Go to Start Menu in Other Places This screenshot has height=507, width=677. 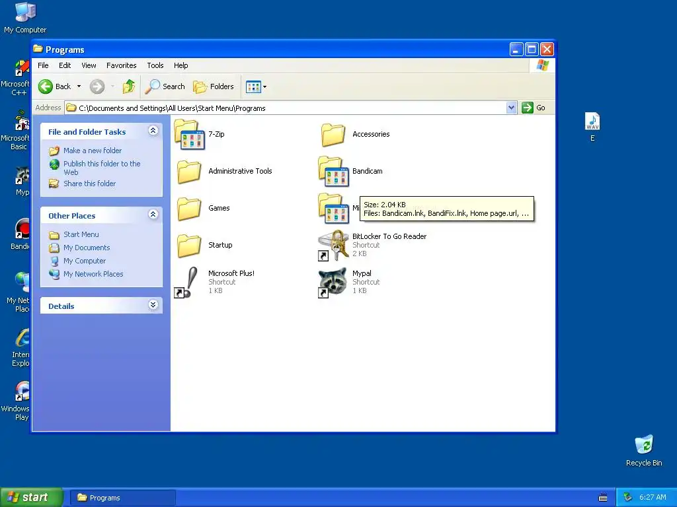(81, 234)
